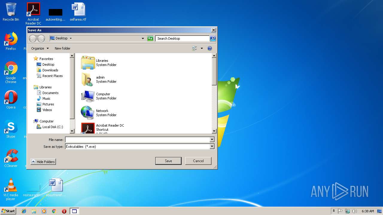This screenshot has height=215, width=383.
Task: Click navigation pane scrollbar down arrow
Action: [72, 131]
